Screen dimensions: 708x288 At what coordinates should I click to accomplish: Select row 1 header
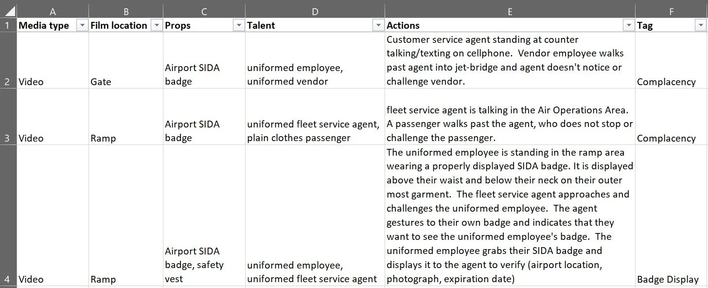tap(8, 25)
